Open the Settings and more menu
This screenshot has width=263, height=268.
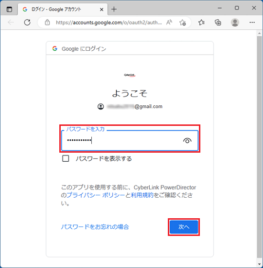tap(252, 22)
